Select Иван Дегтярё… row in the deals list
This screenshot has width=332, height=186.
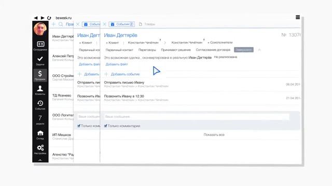pyautogui.click(x=63, y=38)
